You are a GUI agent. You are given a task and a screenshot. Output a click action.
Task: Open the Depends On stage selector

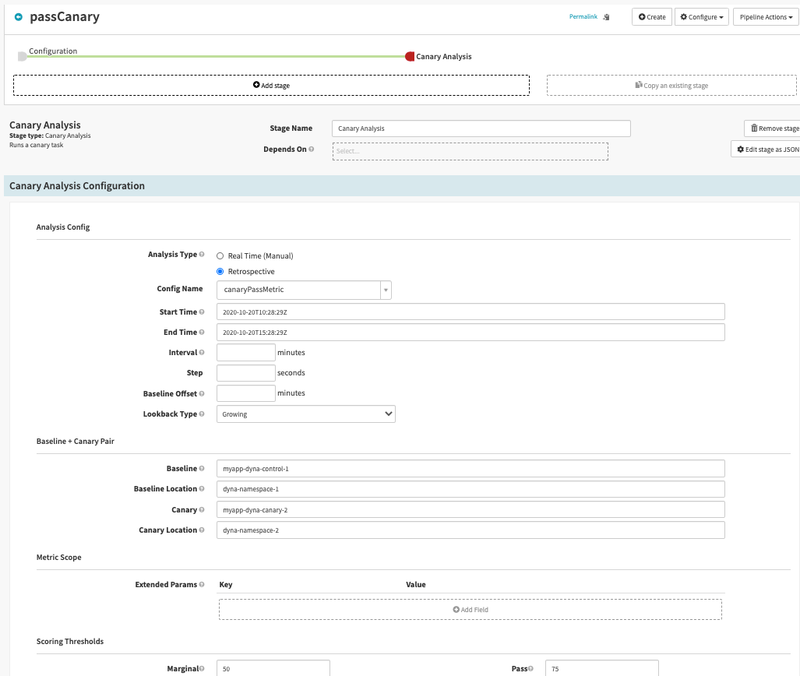tap(470, 151)
